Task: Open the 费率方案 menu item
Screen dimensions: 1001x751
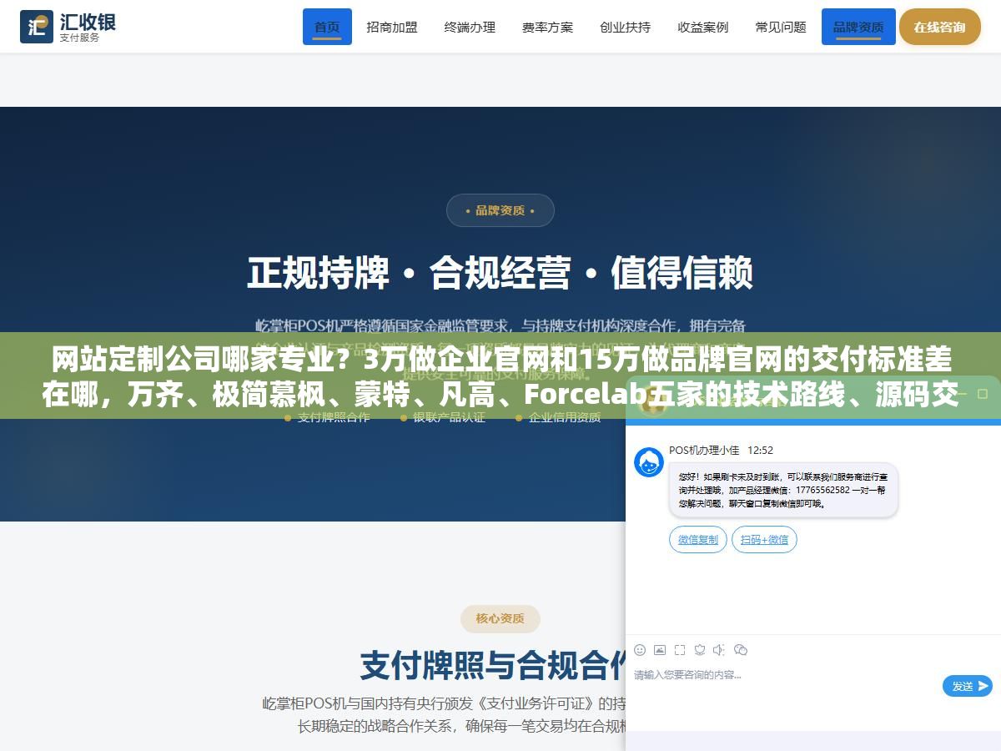Action: click(547, 27)
